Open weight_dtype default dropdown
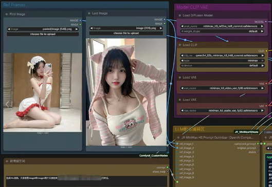Viewport: 272px width, 187px height. (x=222, y=31)
